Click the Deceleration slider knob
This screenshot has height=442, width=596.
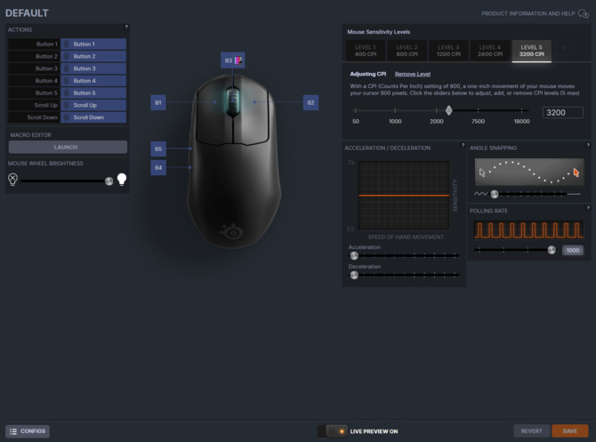click(354, 275)
